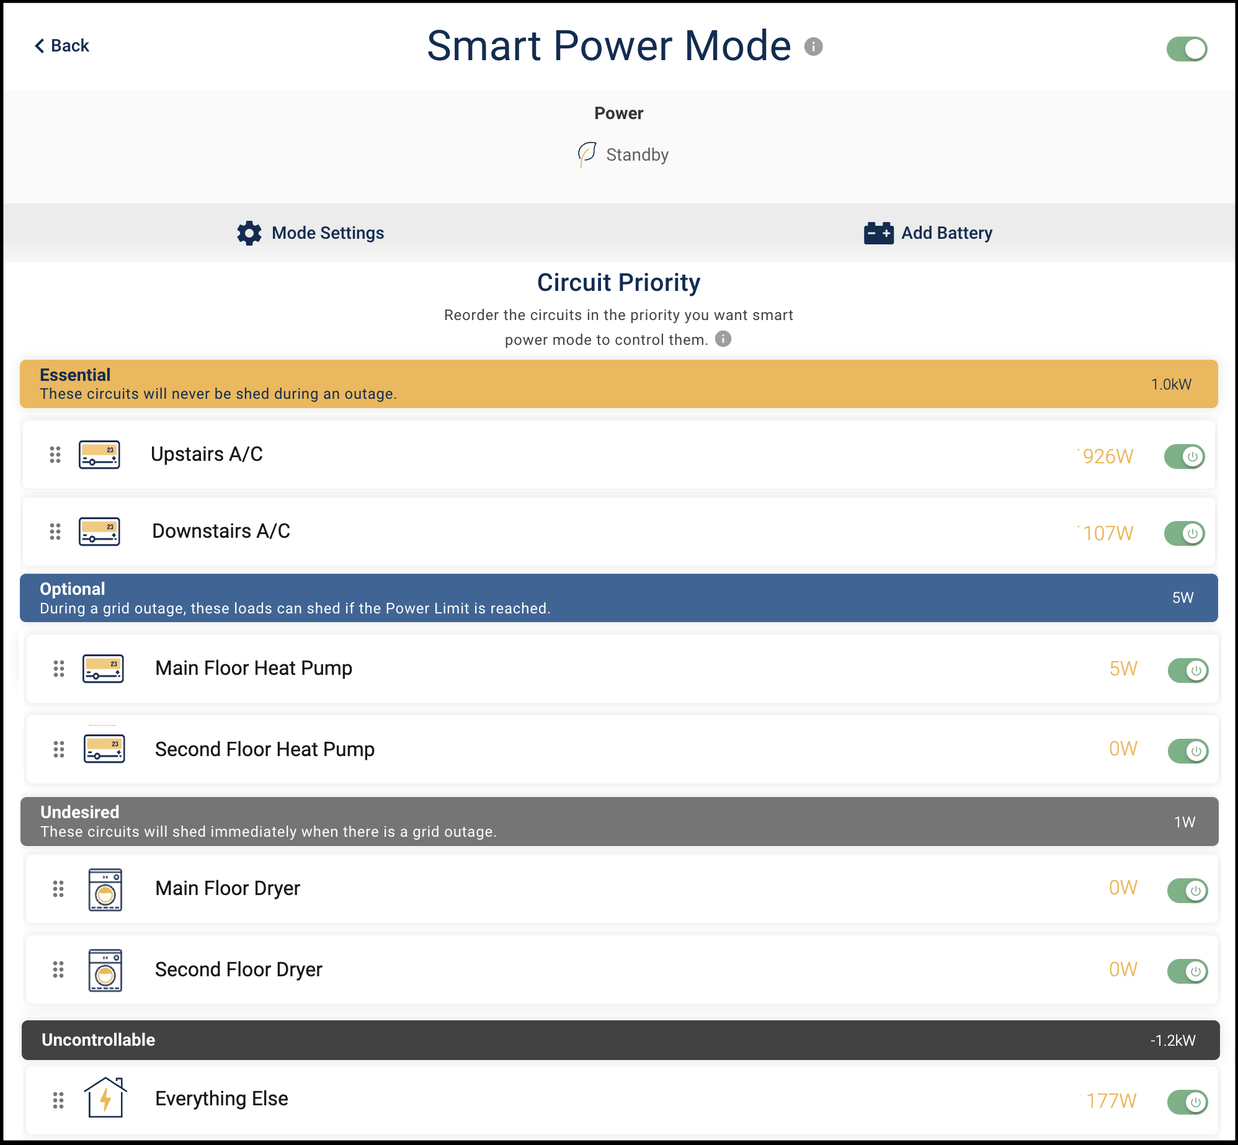Click the Everything Else house lightning icon

point(105,1098)
